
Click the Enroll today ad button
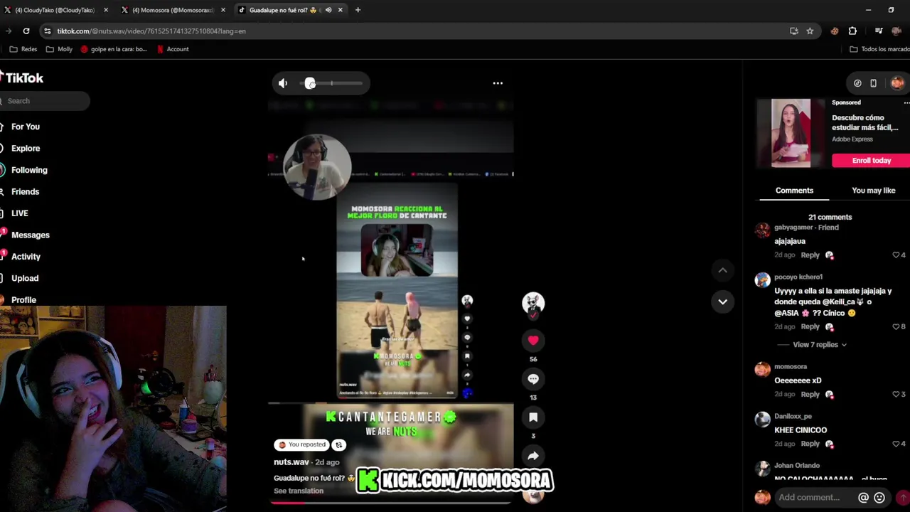tap(871, 161)
